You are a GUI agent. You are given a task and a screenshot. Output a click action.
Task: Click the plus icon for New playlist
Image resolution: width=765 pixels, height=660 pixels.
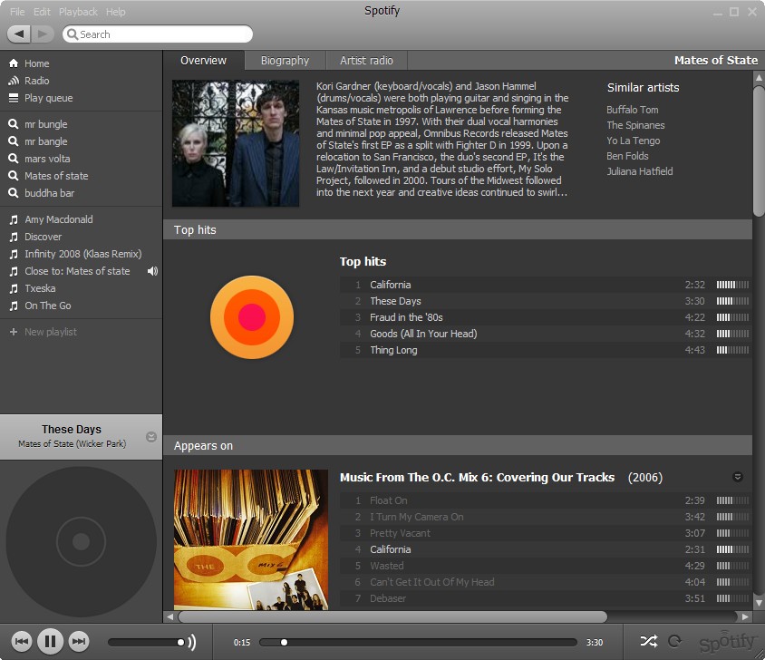[x=14, y=332]
